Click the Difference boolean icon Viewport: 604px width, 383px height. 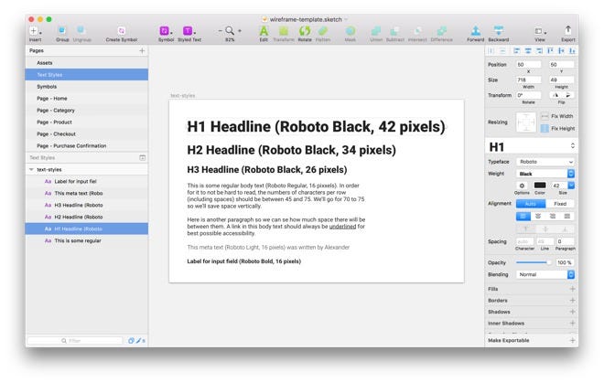coord(441,30)
